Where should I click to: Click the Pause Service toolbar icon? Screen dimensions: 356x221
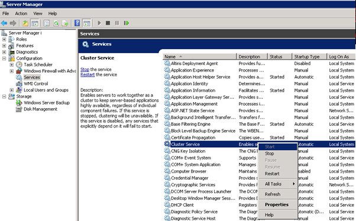117,23
